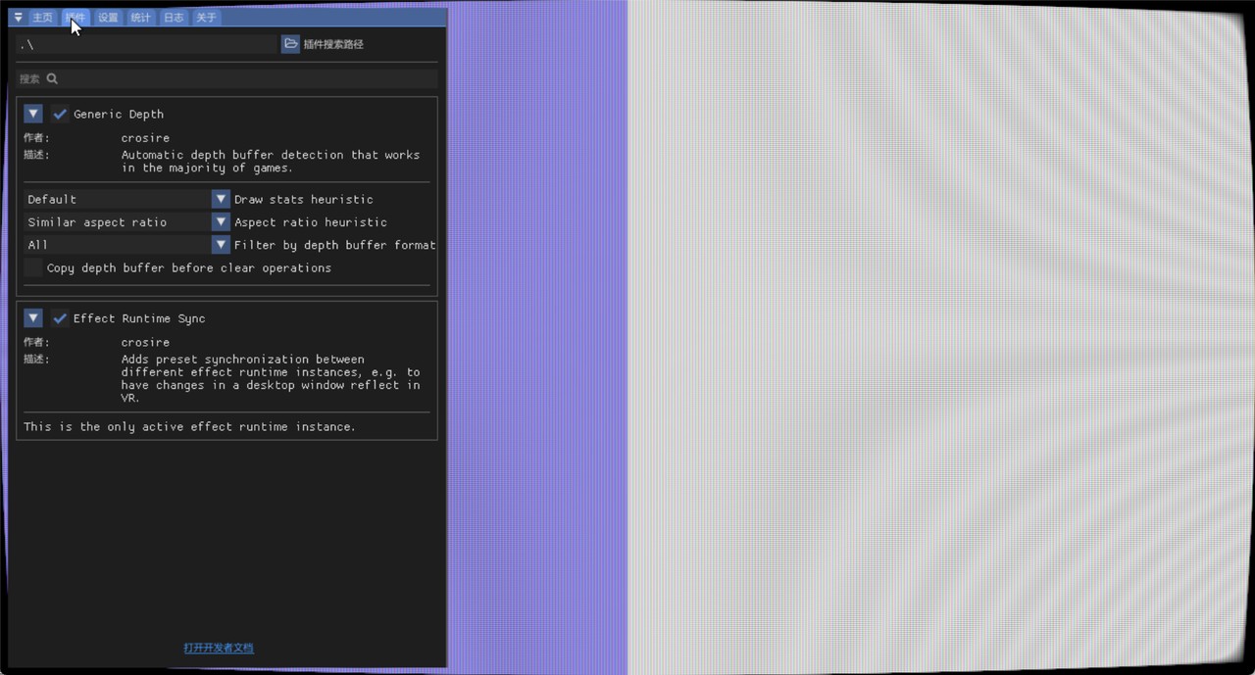Open the 设置 tab
Viewport: 1255px width, 675px height.
tap(108, 18)
